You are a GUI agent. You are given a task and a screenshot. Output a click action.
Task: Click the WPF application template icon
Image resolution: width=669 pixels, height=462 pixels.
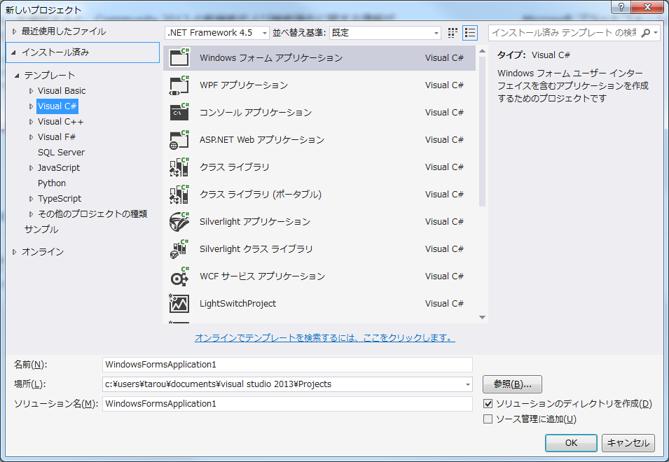pyautogui.click(x=179, y=85)
